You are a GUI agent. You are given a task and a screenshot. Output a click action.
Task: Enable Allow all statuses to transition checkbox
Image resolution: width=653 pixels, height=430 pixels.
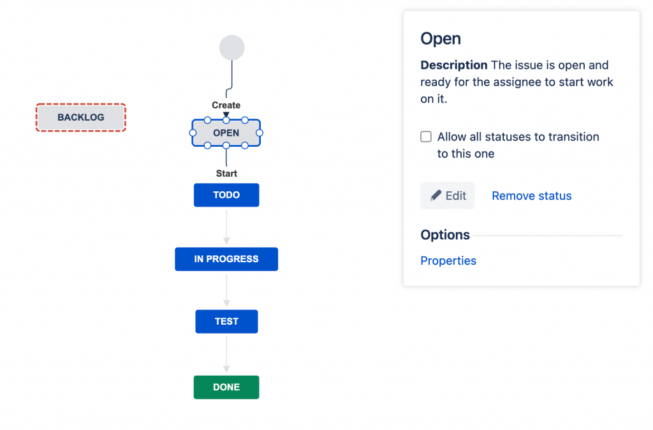coord(425,137)
